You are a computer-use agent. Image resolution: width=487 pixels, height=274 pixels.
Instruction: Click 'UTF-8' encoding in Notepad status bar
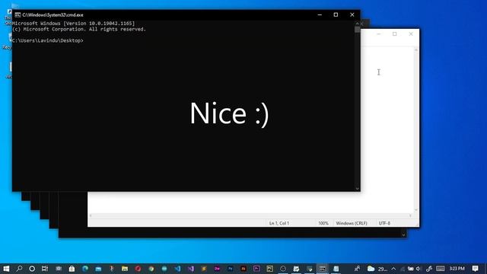(384, 223)
